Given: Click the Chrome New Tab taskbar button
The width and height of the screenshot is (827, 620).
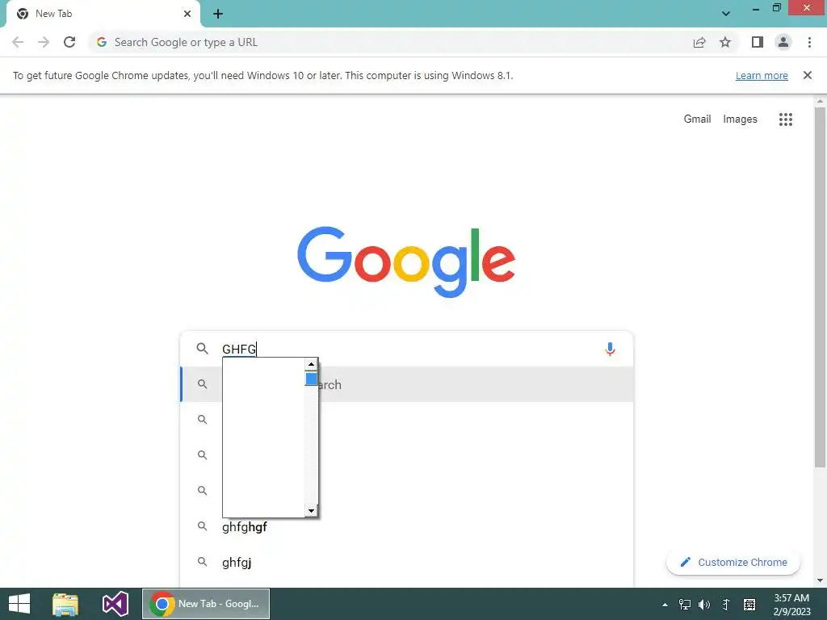Looking at the screenshot, I should (x=206, y=604).
